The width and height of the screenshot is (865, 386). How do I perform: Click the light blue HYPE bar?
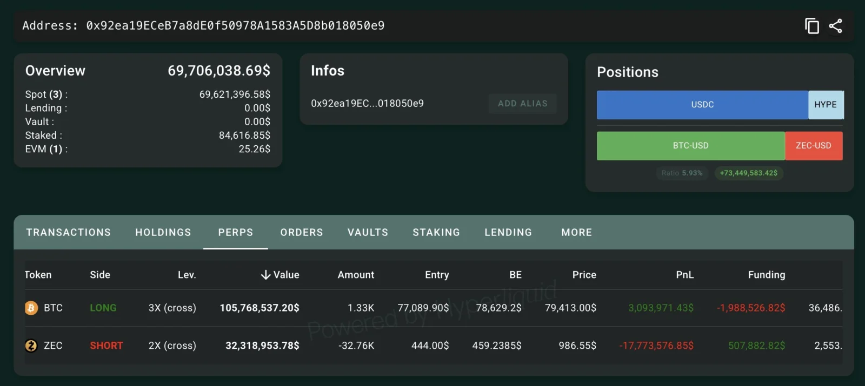click(826, 105)
